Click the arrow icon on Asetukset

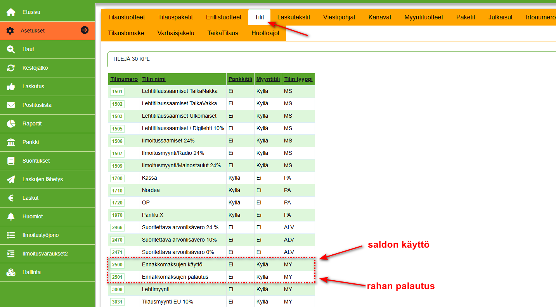pos(85,30)
